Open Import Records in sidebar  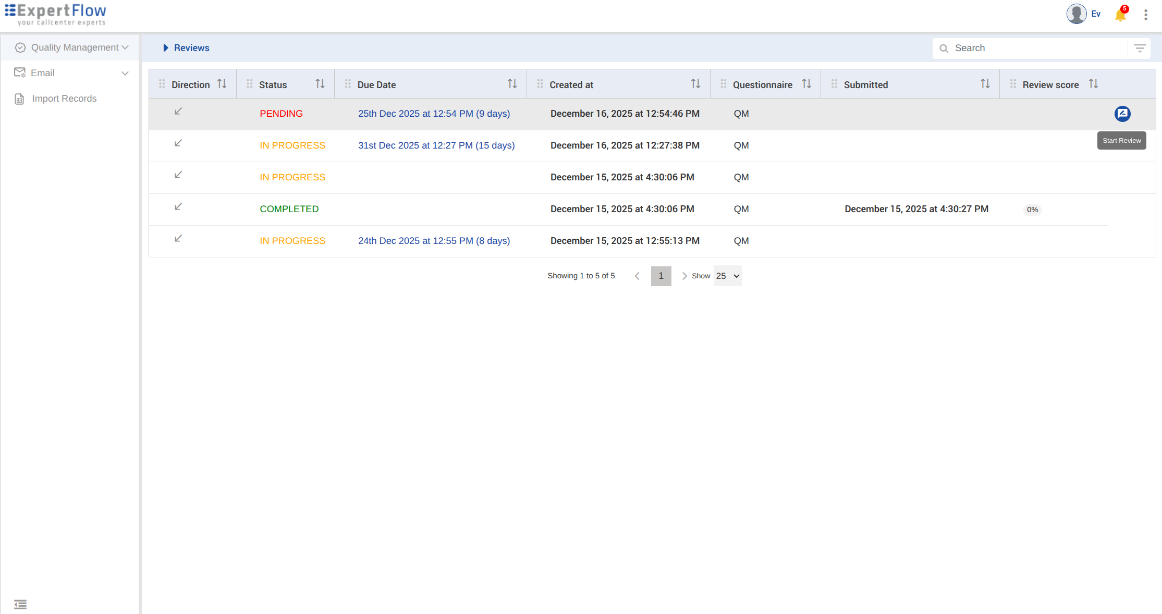point(64,99)
